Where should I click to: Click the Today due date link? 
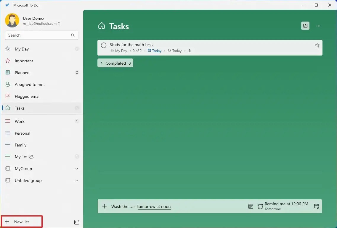pyautogui.click(x=156, y=51)
